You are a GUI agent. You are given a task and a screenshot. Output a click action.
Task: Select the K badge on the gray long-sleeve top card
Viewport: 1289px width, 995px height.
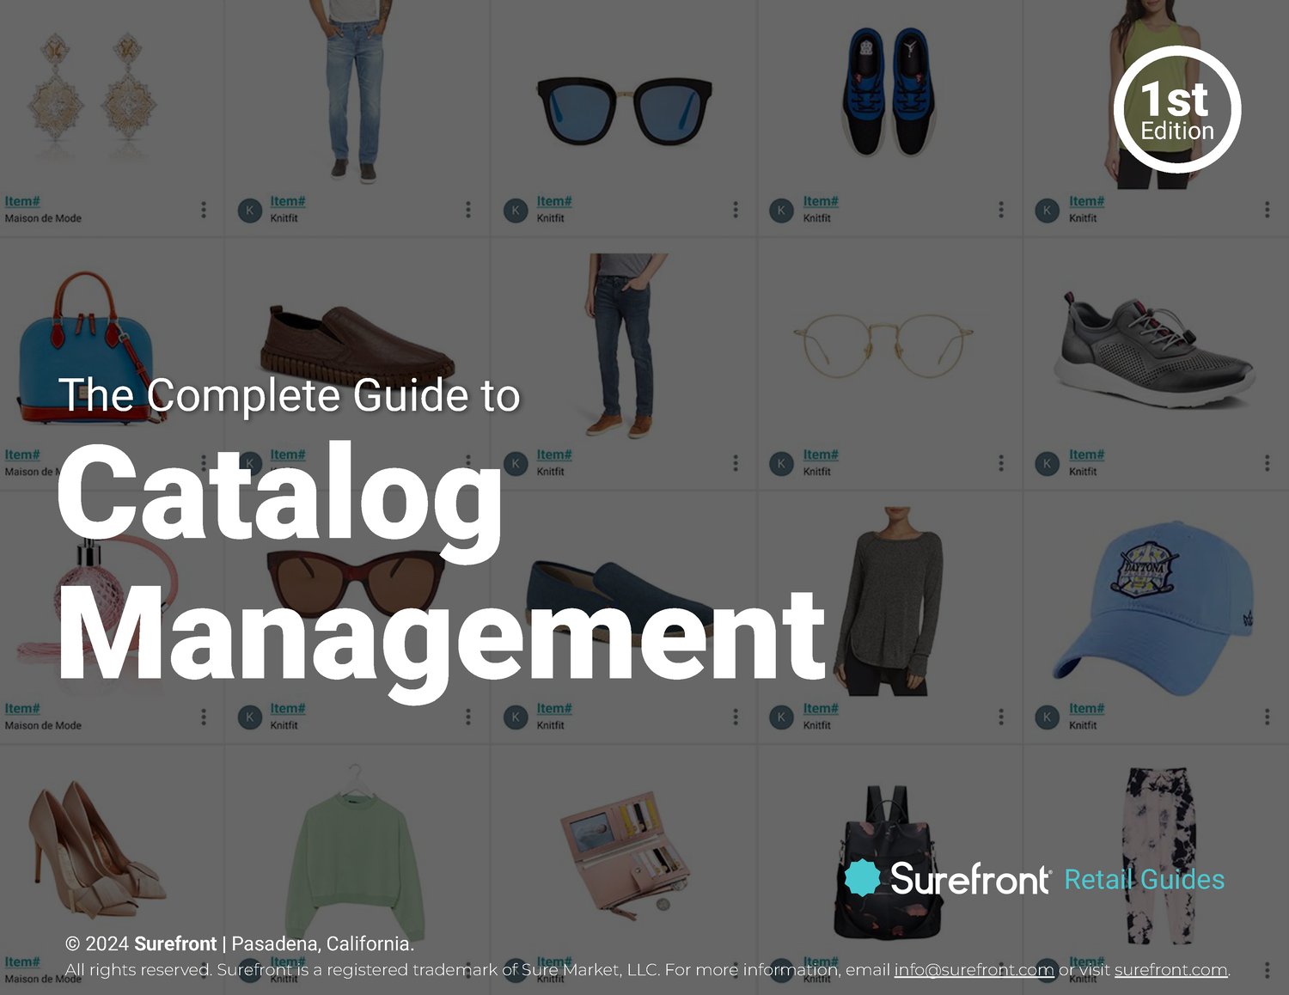(780, 716)
